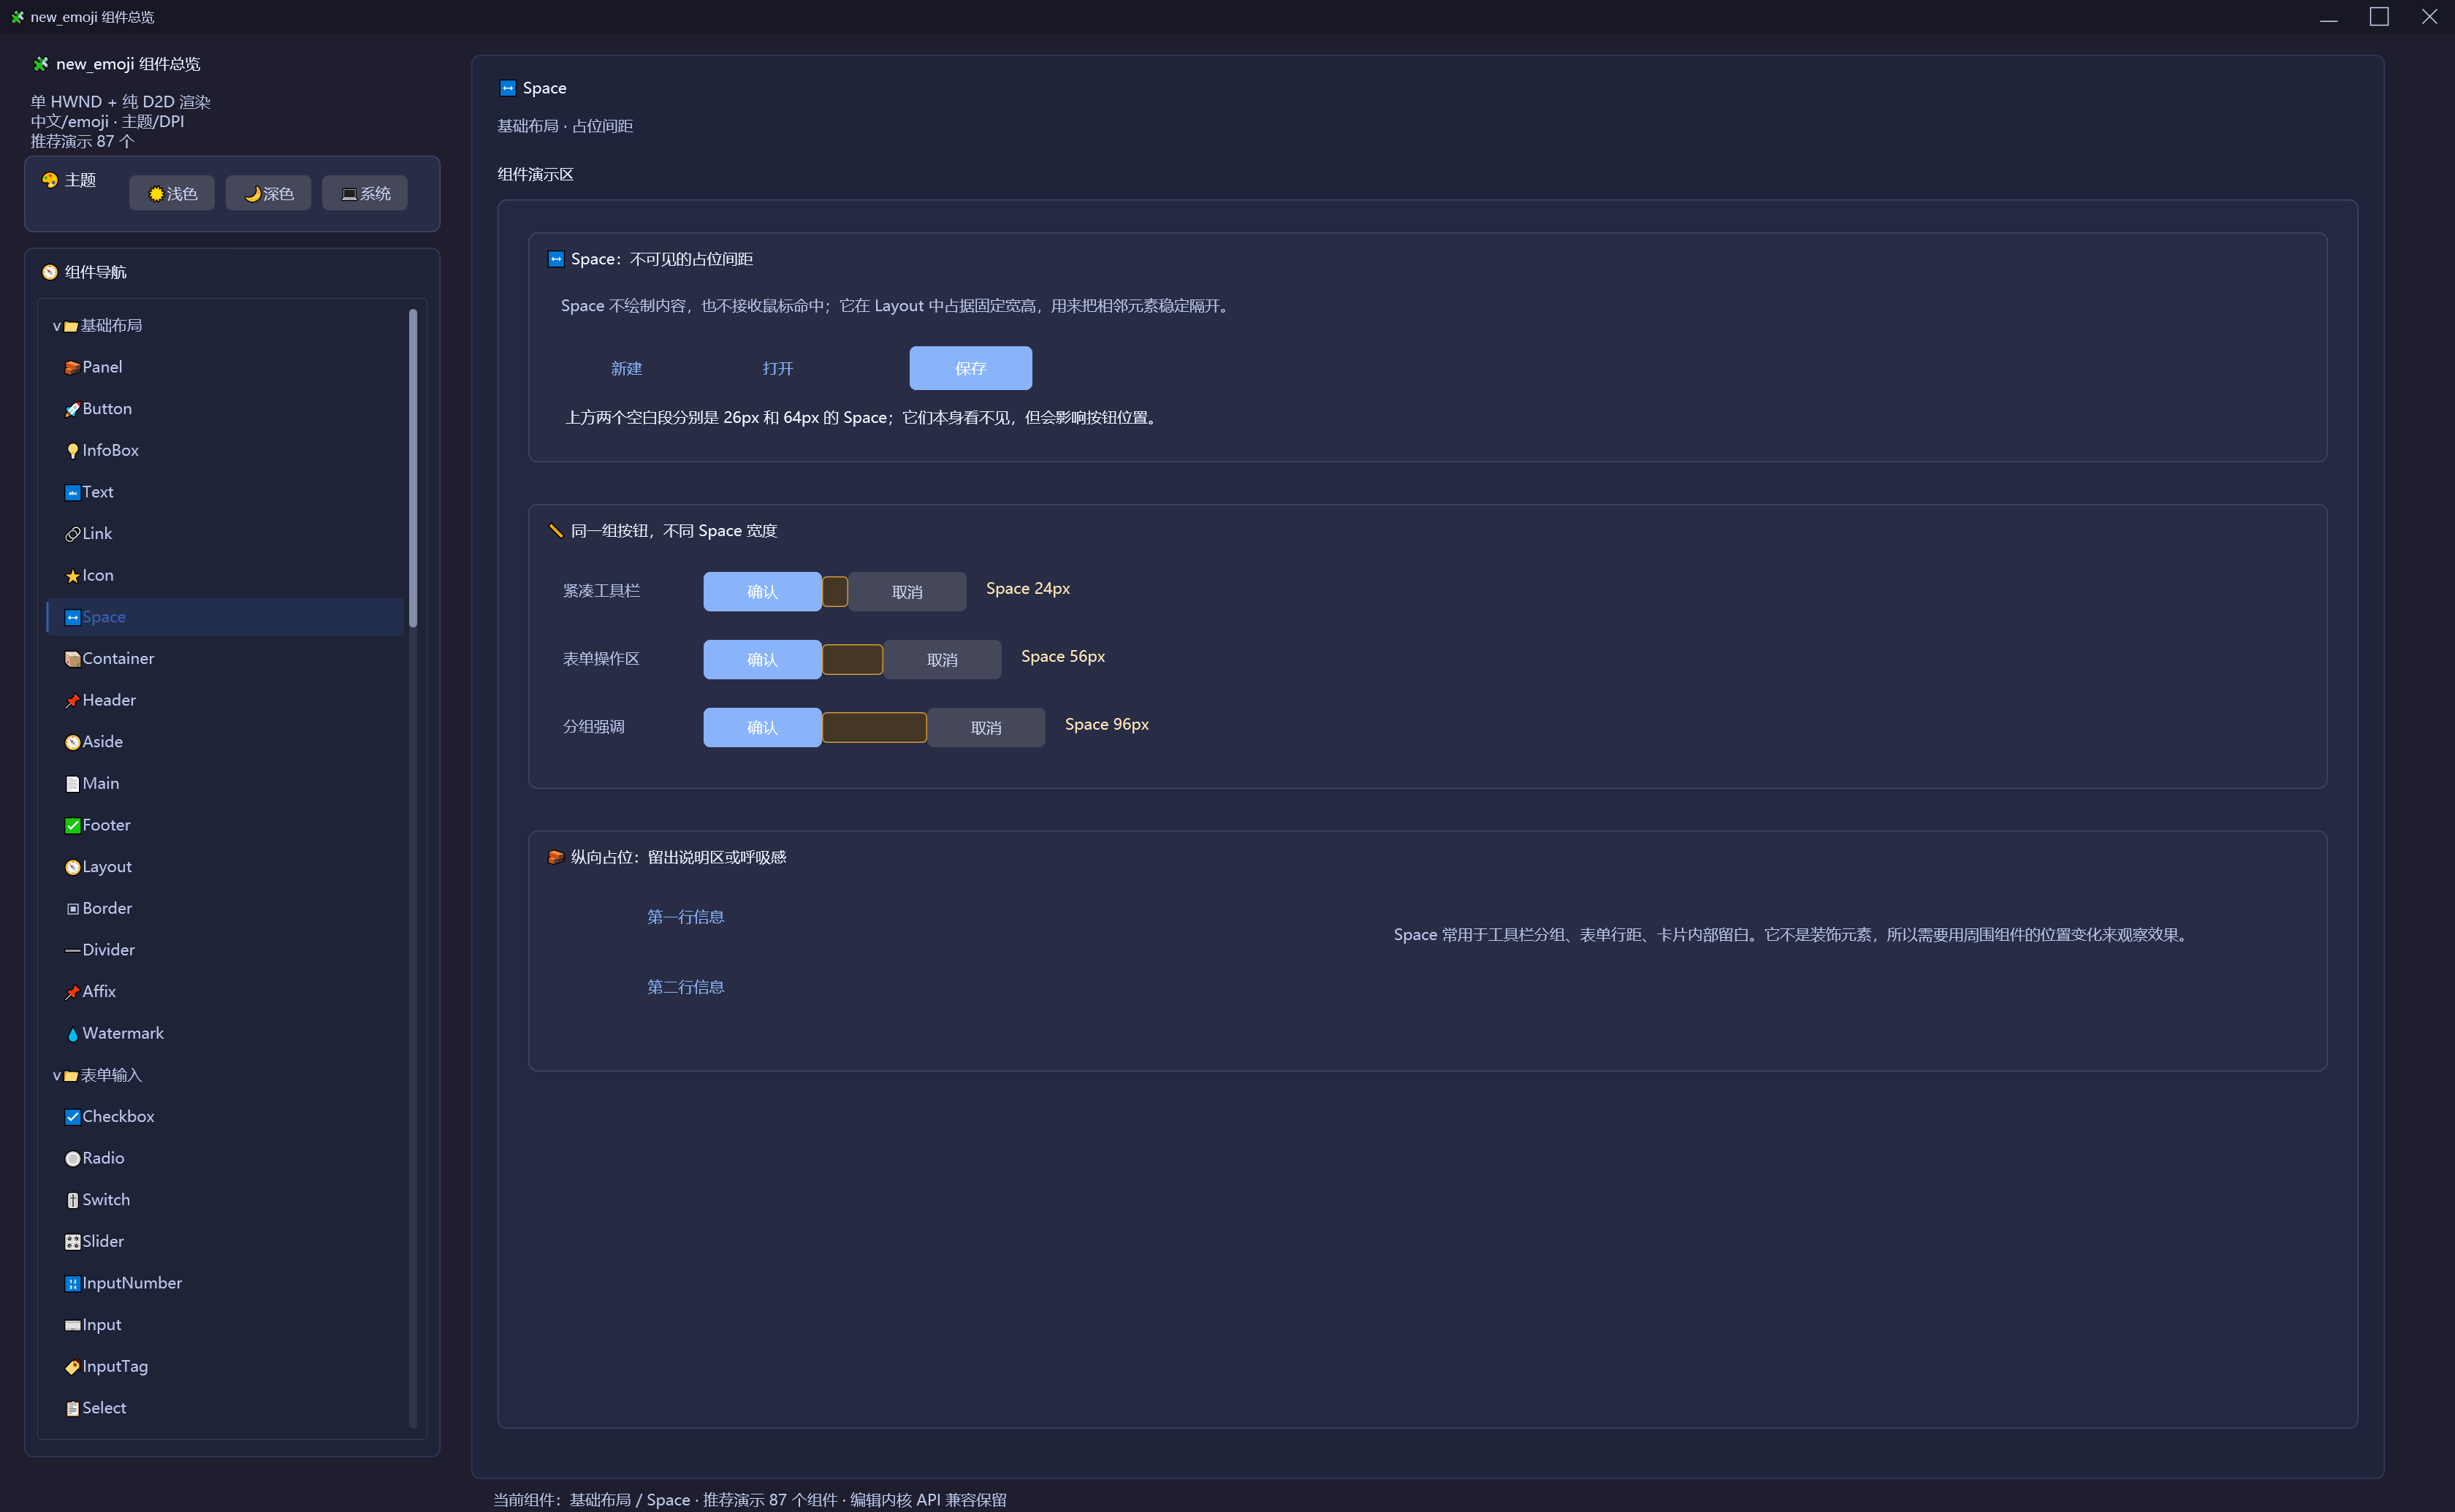Image resolution: width=2455 pixels, height=1512 pixels.
Task: Click the Aside compass icon
Action: pos(72,742)
